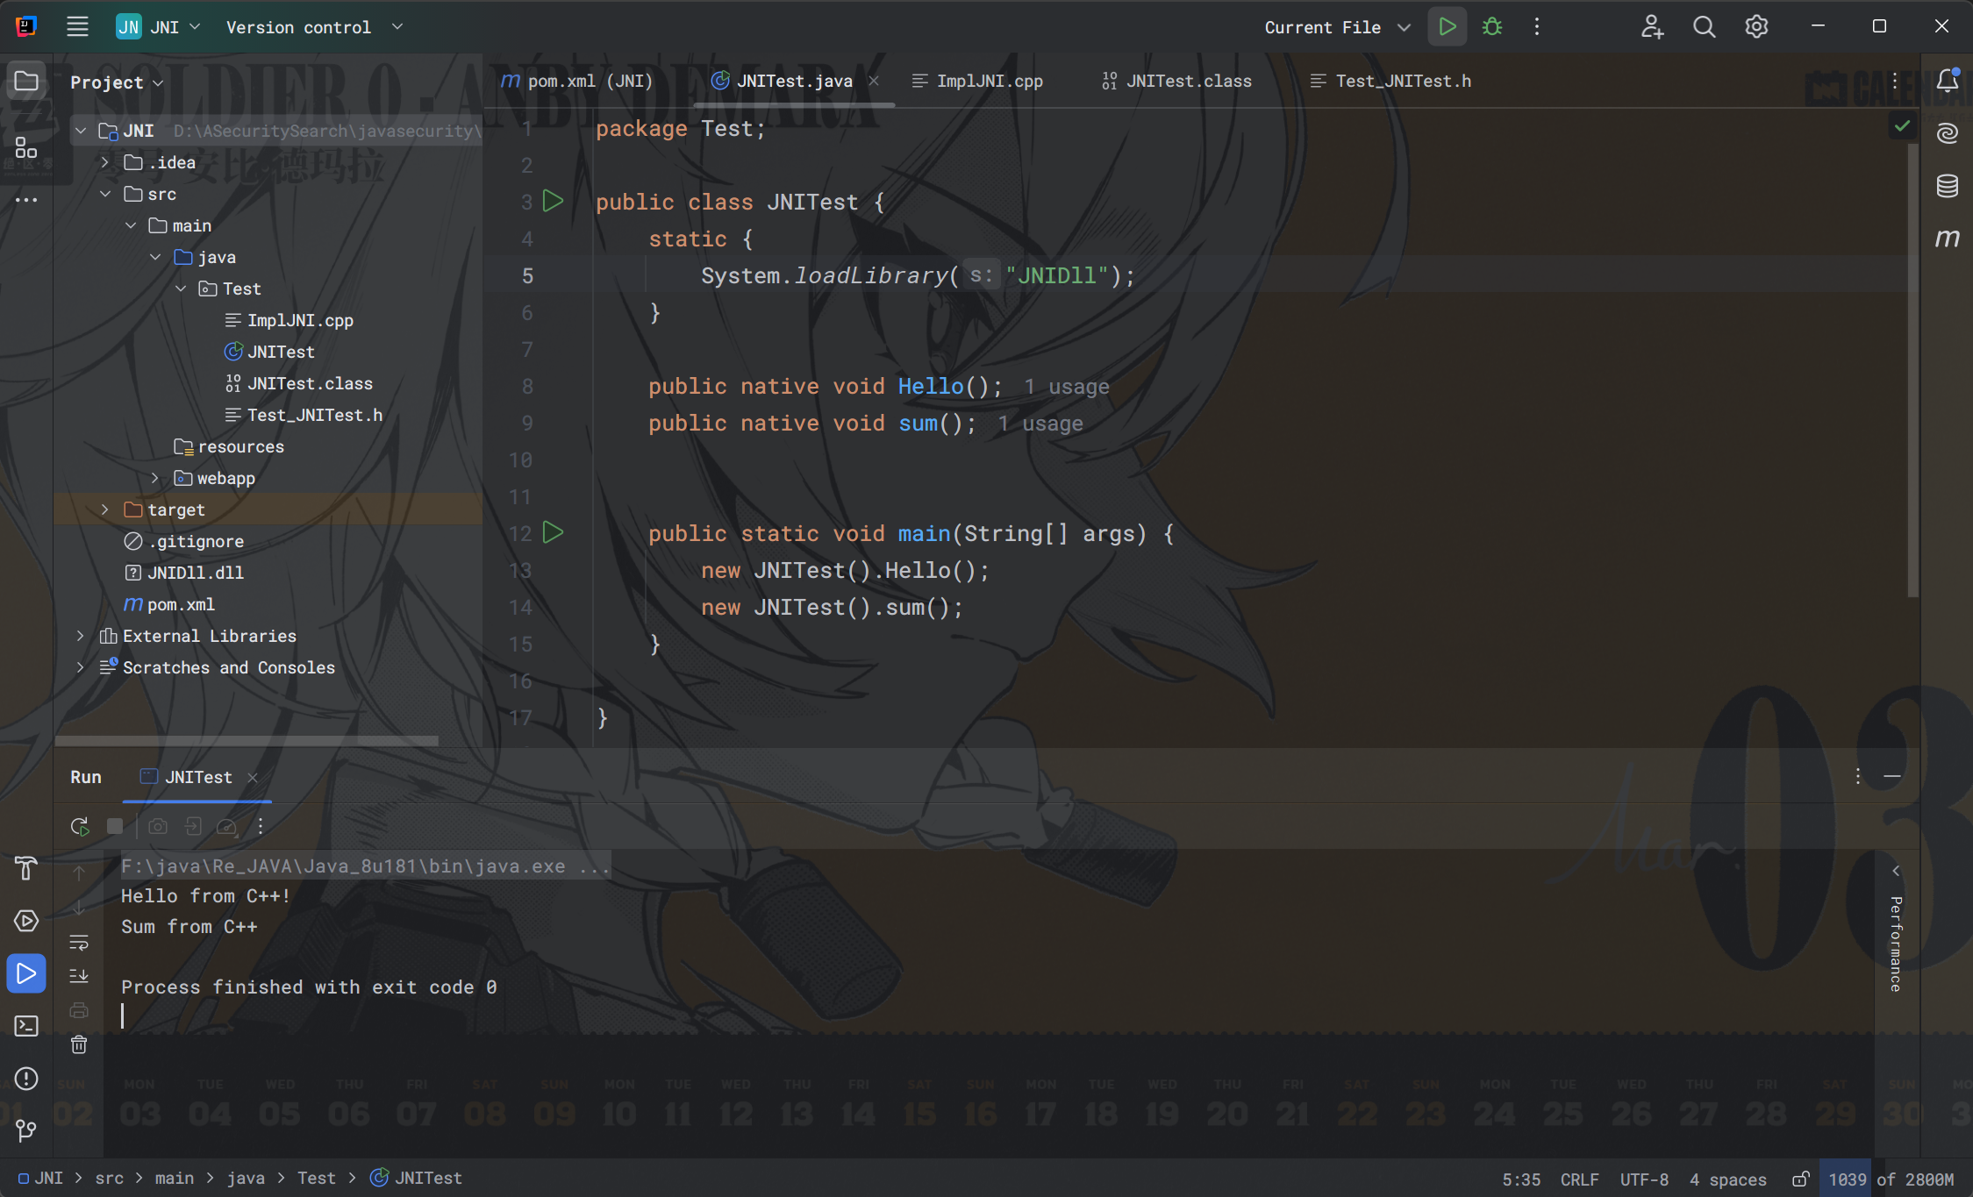Expand Scratches and Consoles node
This screenshot has height=1197, width=1973.
coord(80,668)
